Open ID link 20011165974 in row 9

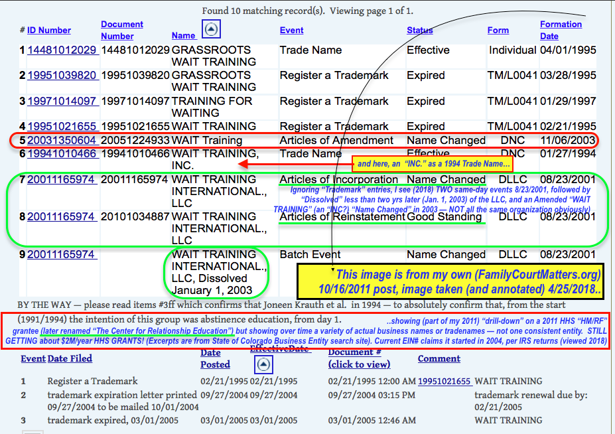[62, 254]
